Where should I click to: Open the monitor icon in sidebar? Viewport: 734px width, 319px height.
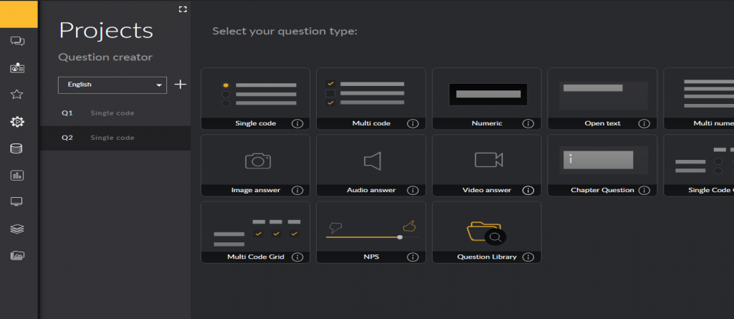click(17, 202)
